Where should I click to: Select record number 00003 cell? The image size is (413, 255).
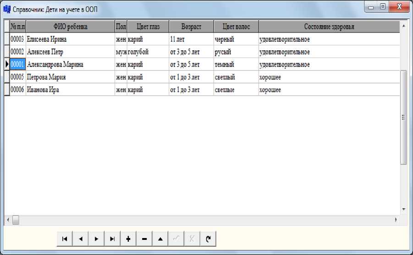click(17, 39)
